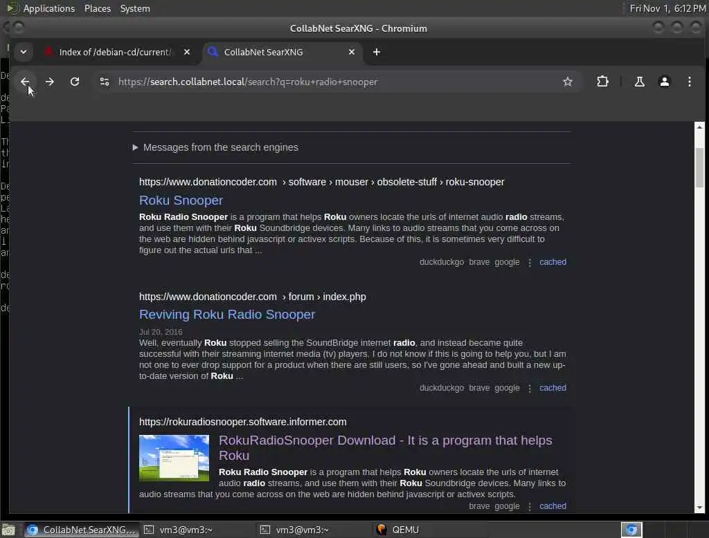Click duckduckgo label on Reviving Roku result
Viewport: 709px width, 538px height.
point(442,387)
